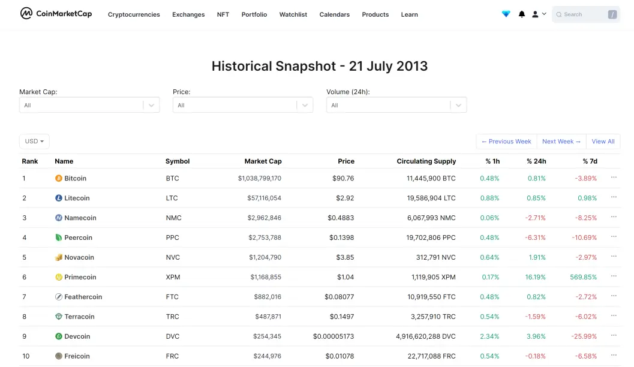Open more options for Peercoin row
634x367 pixels.
click(x=614, y=237)
